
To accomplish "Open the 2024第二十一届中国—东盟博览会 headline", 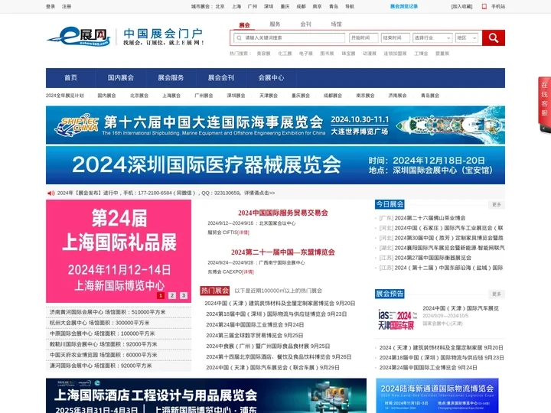I will coord(283,252).
